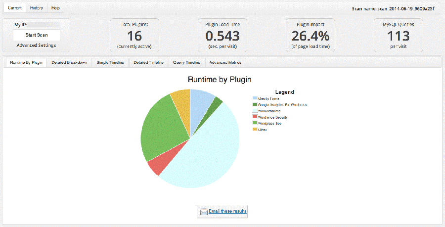
Task: Click the Wordpress Seo legend label
Action: pyautogui.click(x=270, y=123)
